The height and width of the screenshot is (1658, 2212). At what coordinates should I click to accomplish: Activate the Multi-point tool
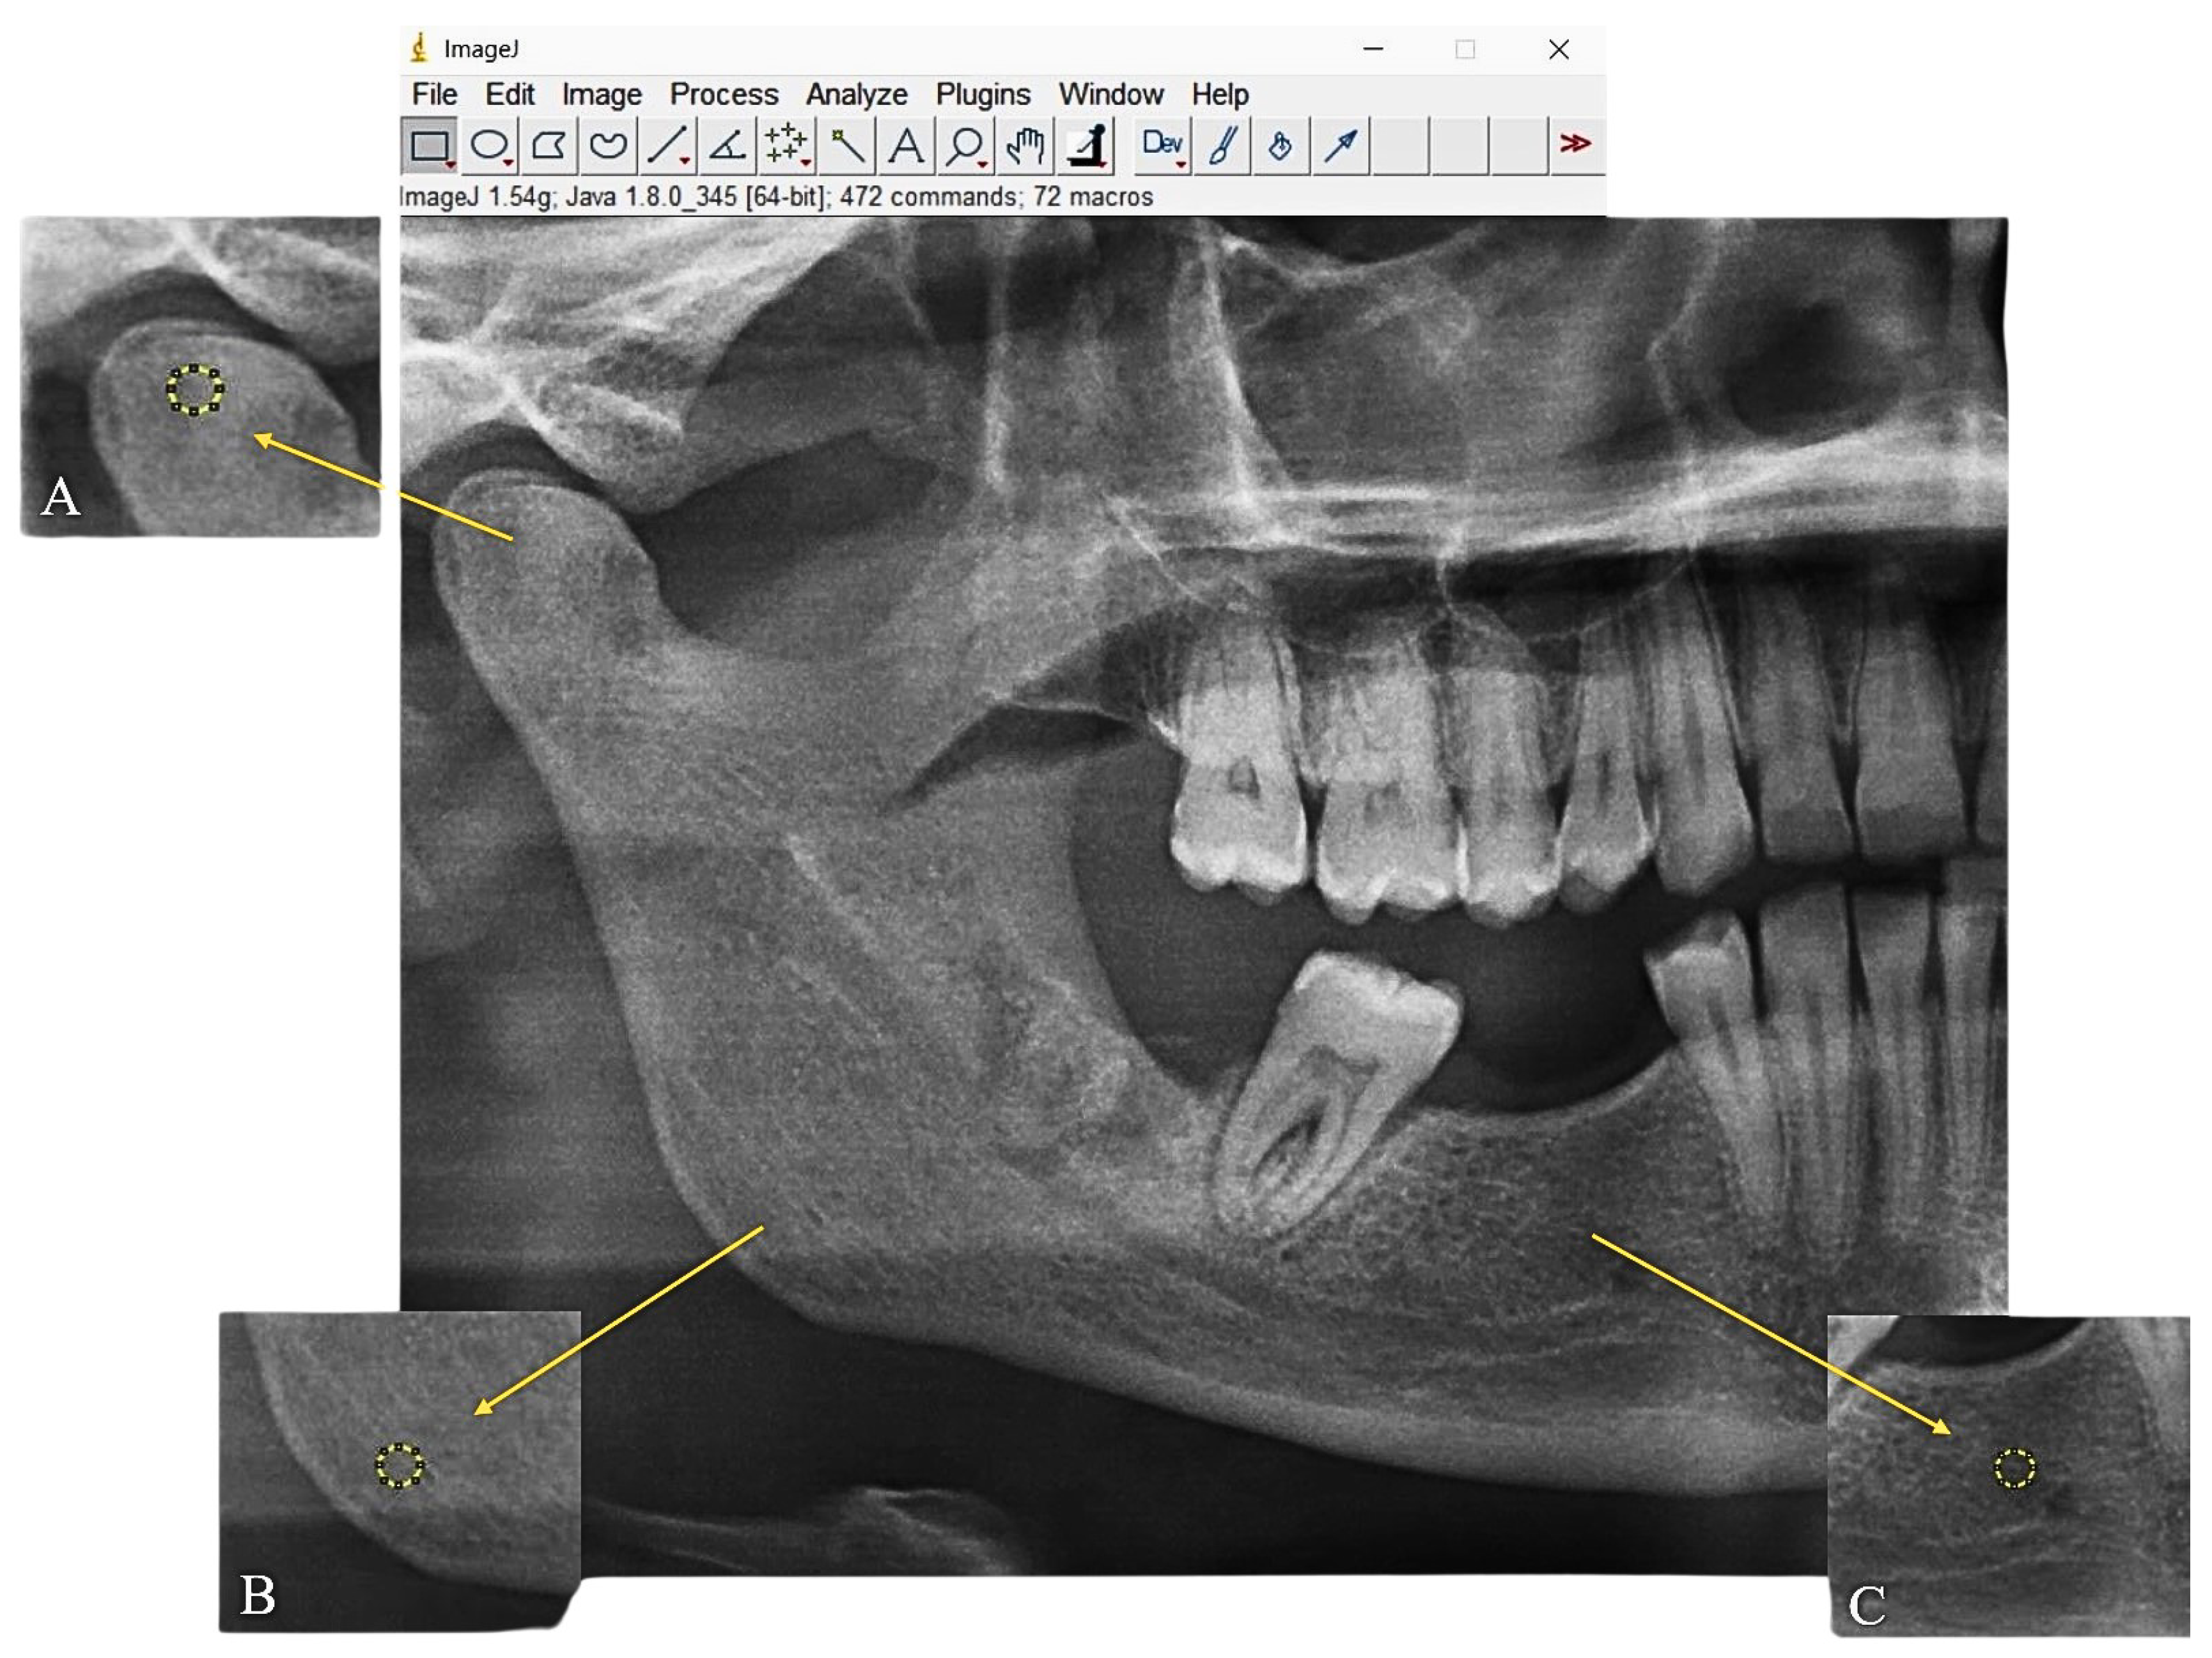786,146
